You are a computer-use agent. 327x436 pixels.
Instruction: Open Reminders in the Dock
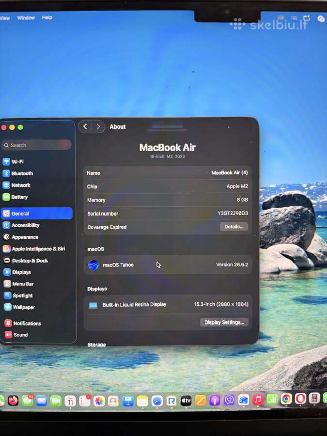coord(84,401)
